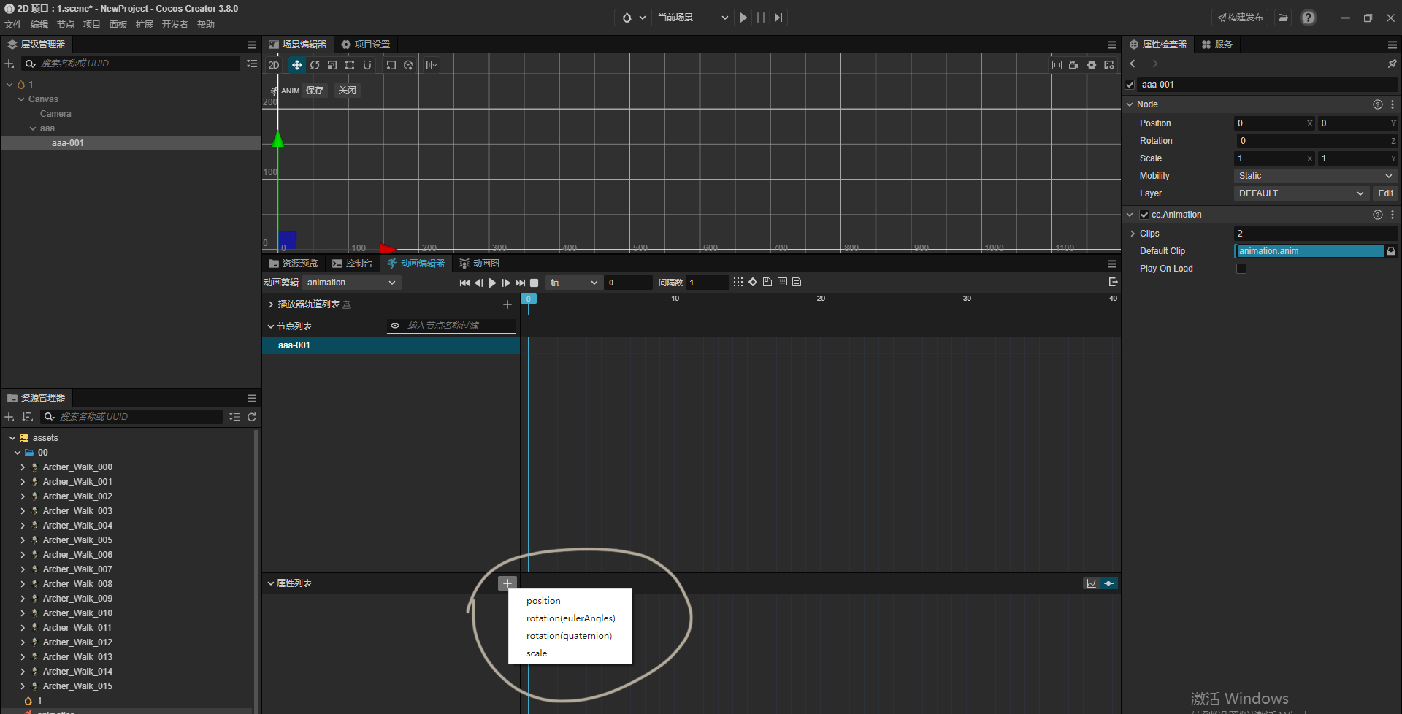Switch to 项目设置 tab

(365, 45)
